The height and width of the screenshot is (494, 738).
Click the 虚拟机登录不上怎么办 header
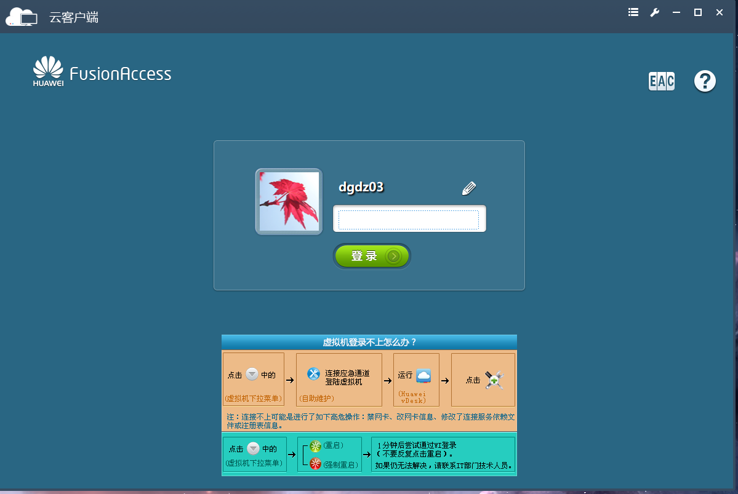[369, 342]
